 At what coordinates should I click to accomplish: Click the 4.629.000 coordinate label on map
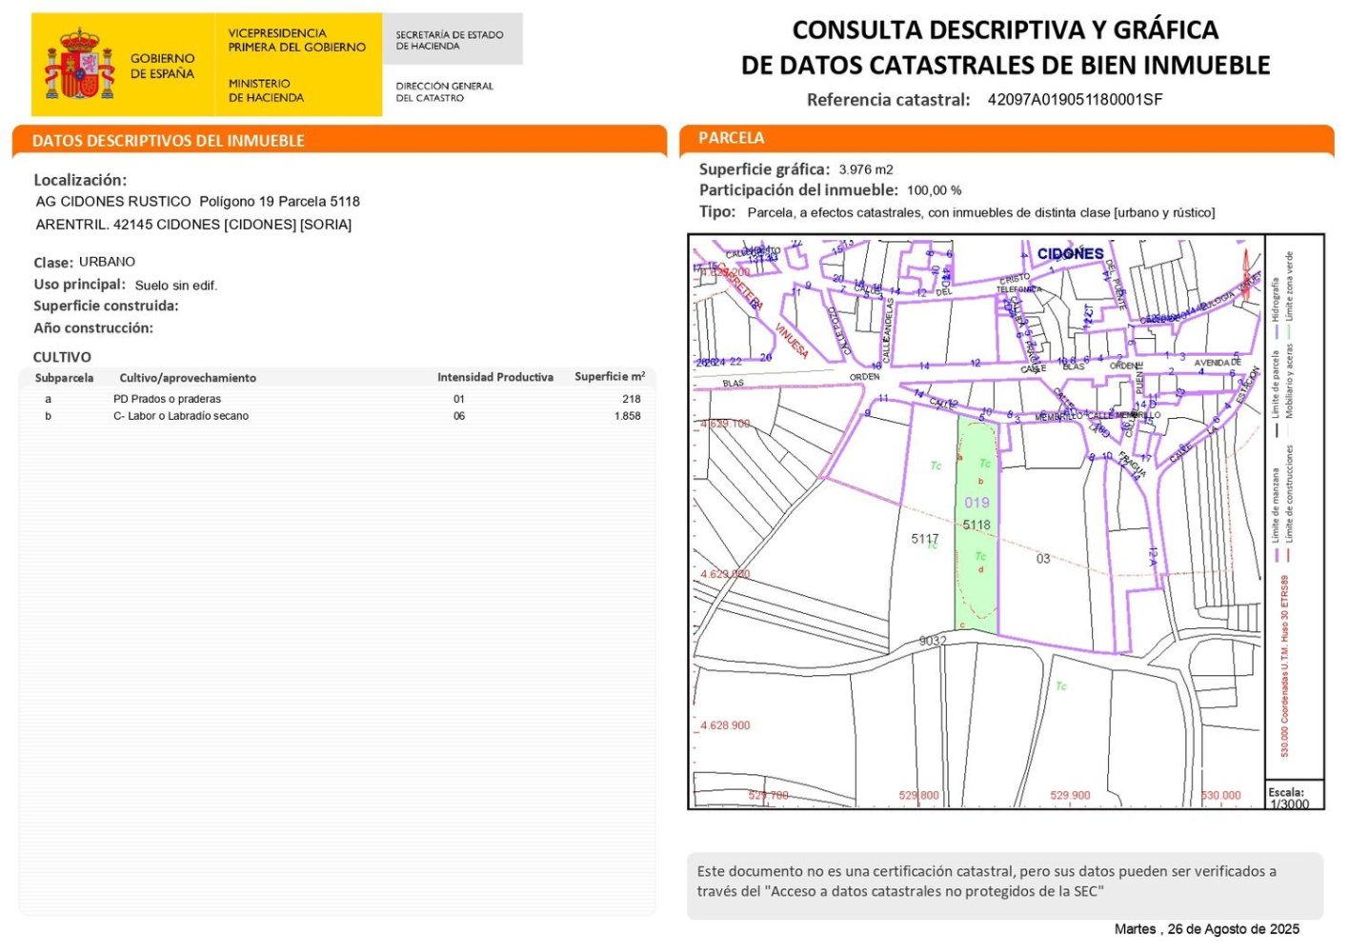(725, 574)
